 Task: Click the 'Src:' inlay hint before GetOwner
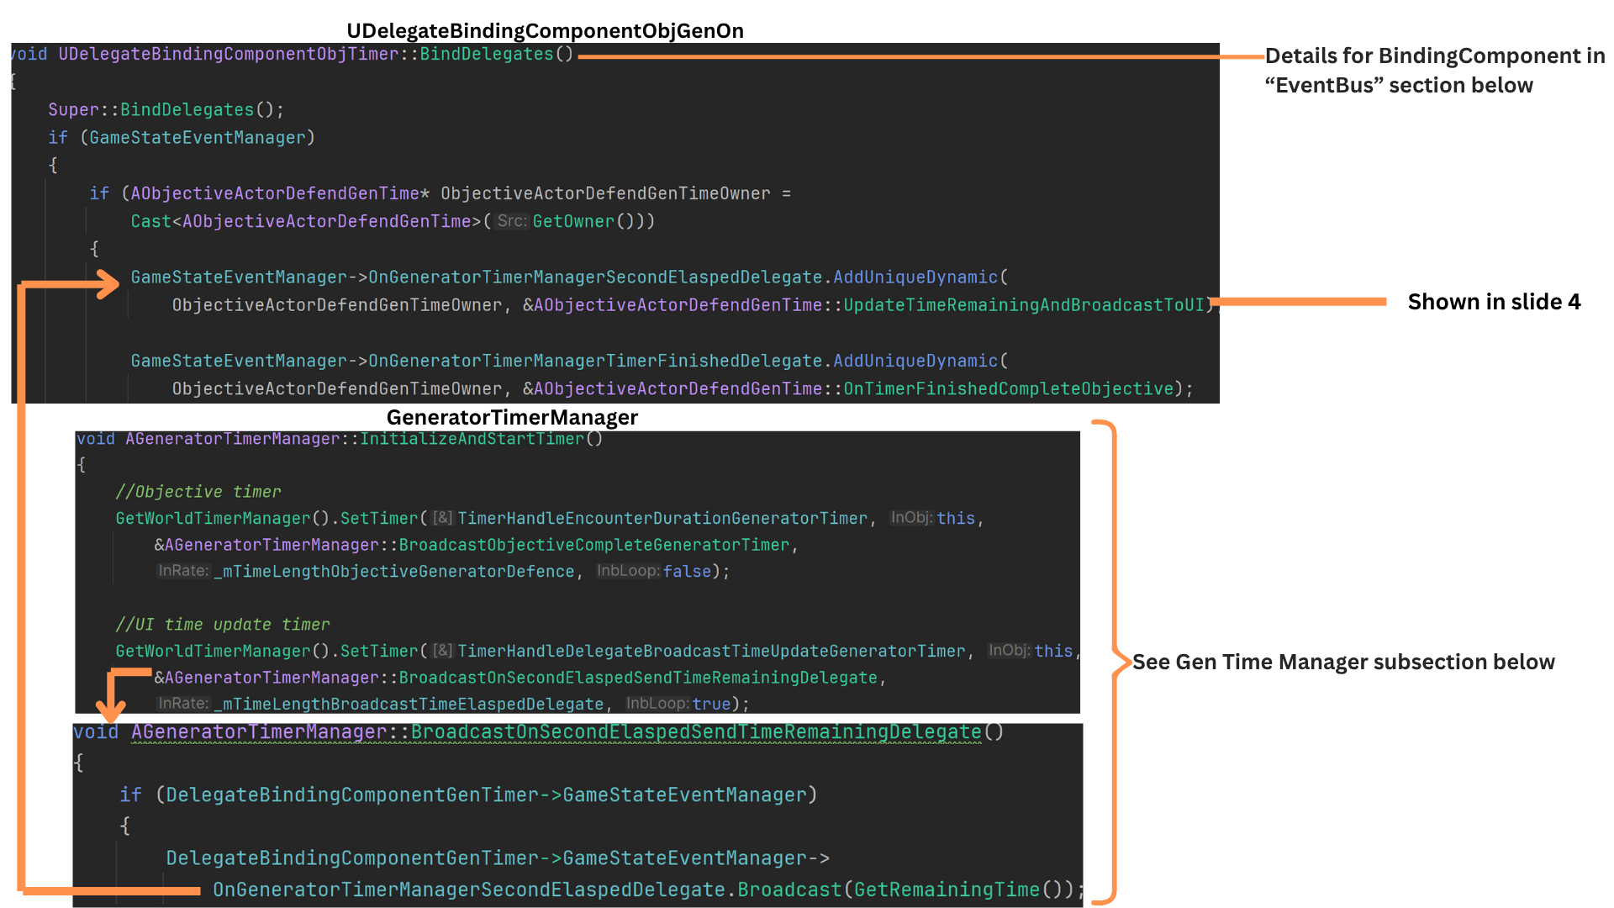pos(512,221)
